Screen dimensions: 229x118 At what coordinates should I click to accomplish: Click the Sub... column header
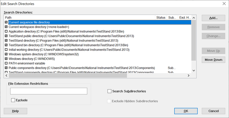(x=172, y=18)
